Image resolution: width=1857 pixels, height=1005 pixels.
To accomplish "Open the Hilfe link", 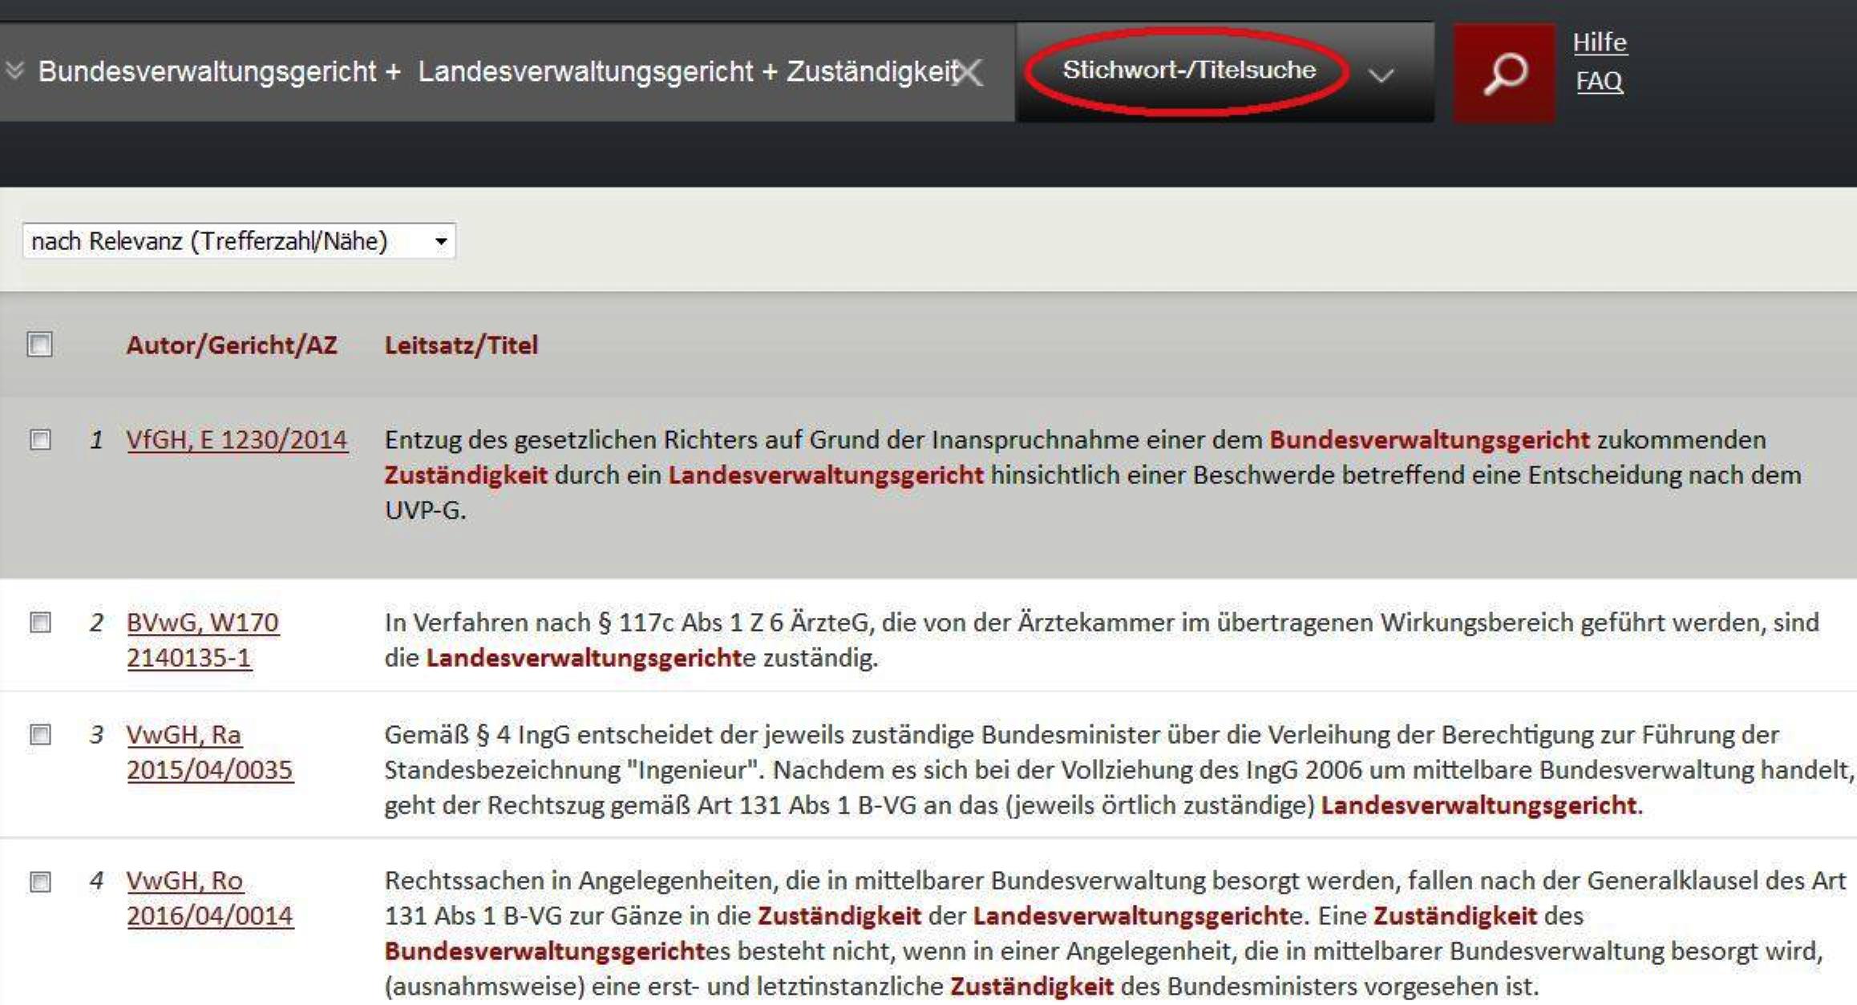I will 1600,42.
